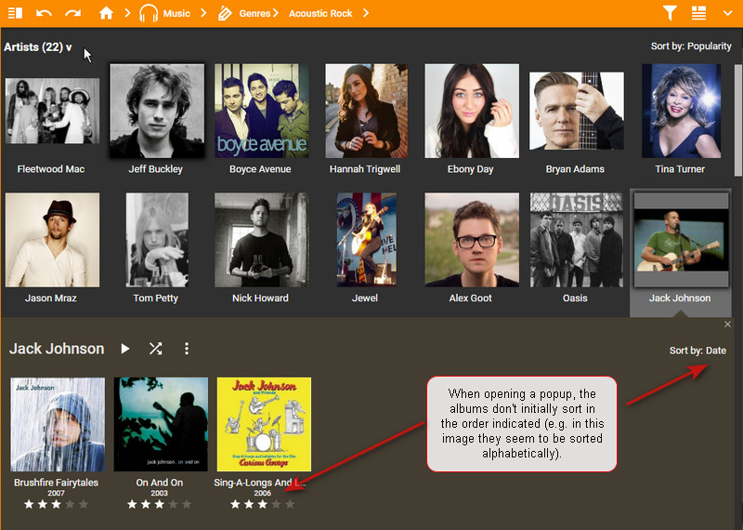
Task: Go to Home via house icon
Action: [x=106, y=13]
